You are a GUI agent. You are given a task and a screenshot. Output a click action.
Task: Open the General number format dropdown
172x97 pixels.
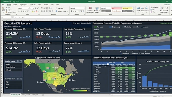(84, 8)
